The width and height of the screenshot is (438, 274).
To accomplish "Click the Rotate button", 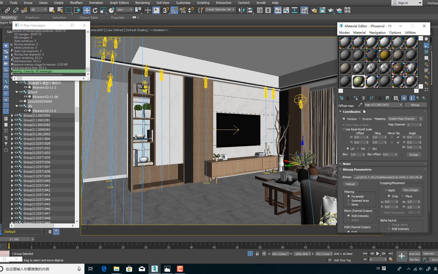I will (x=414, y=154).
